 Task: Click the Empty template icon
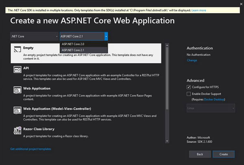click(x=17, y=50)
